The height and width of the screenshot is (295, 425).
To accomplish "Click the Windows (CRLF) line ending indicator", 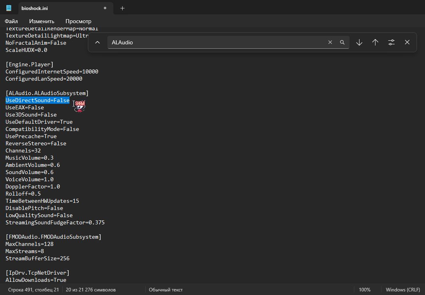I will coord(403,289).
